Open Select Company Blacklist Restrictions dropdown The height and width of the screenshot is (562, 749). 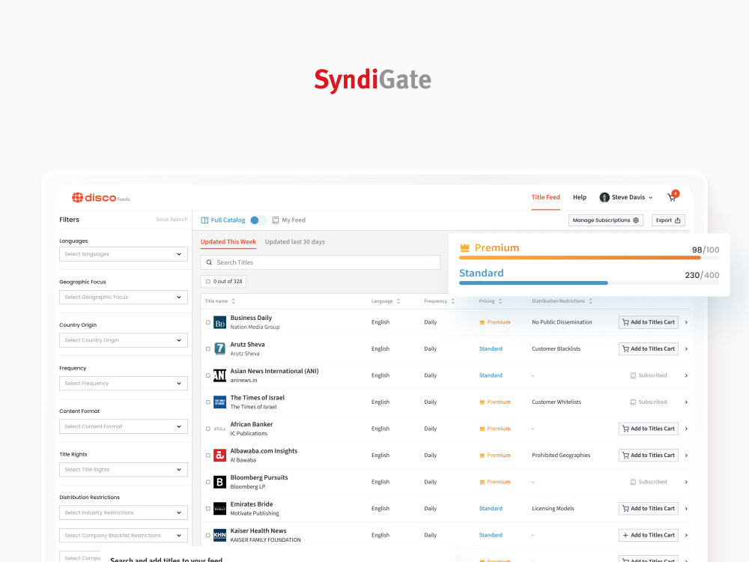[x=124, y=536]
